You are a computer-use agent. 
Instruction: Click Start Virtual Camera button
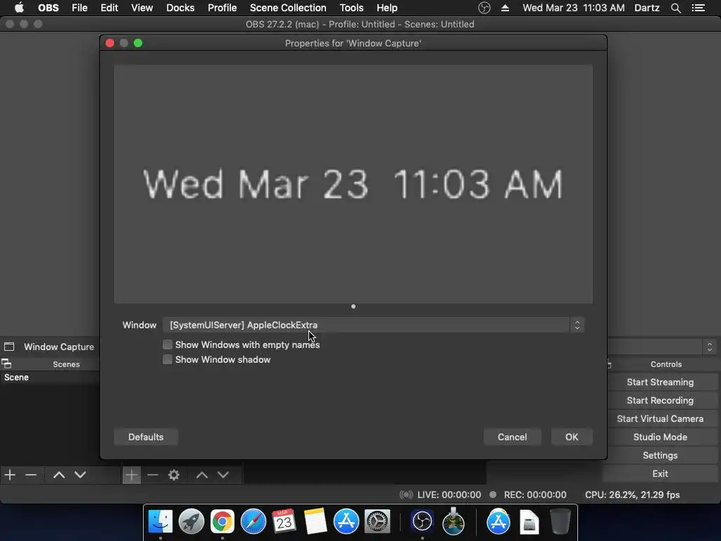pos(660,418)
